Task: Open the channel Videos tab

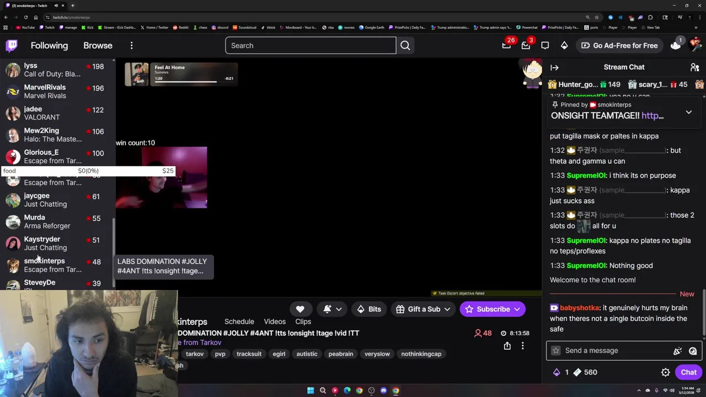Action: (x=275, y=321)
